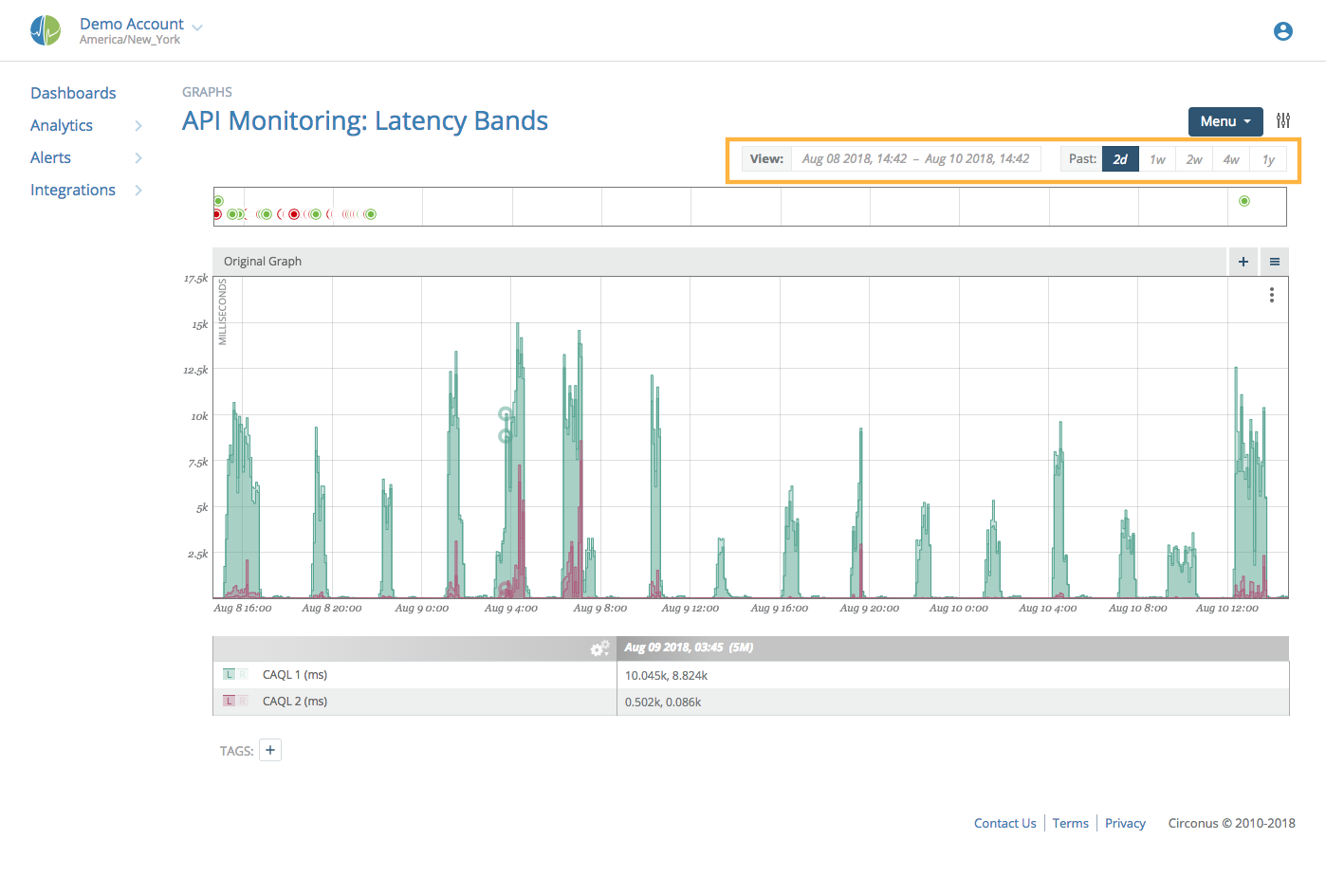Click the plus icon on Original Graph header
Screen dimensions: 1326x876
1243,261
